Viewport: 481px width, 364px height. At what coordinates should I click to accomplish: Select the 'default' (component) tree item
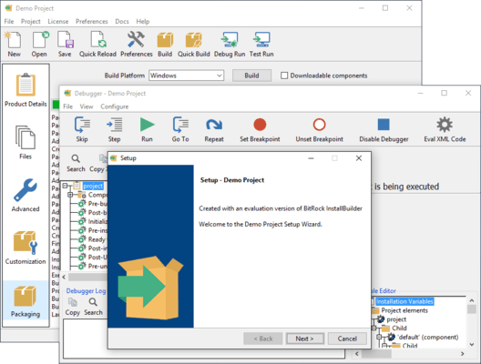(x=427, y=337)
